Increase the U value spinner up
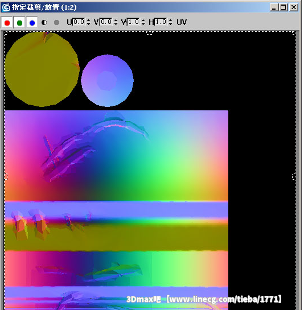Image resolution: width=304 pixels, height=310 pixels. tap(88, 20)
